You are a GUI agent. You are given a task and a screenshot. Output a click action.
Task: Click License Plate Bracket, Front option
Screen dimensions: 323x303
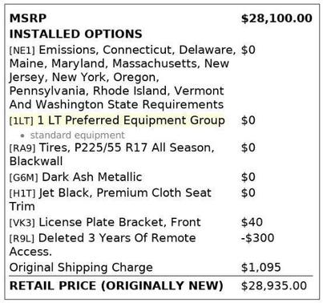[x=119, y=222]
